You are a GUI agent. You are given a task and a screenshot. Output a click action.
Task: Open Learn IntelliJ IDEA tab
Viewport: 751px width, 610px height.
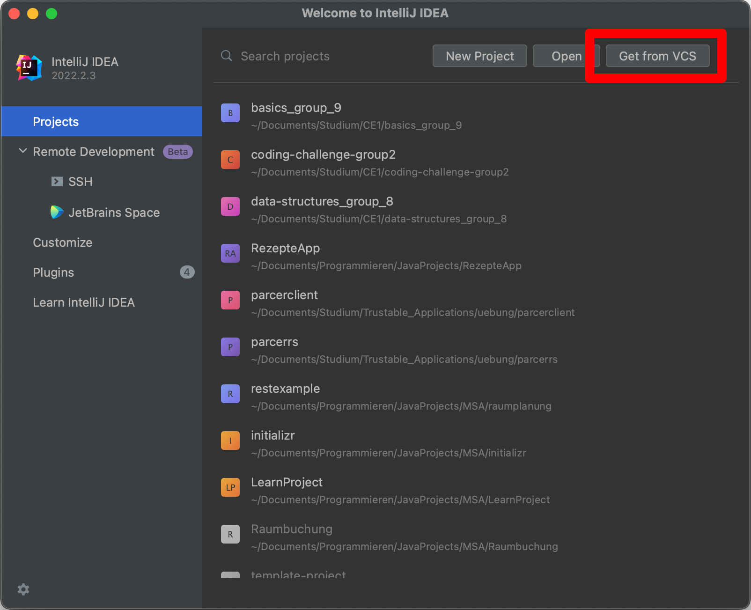84,302
